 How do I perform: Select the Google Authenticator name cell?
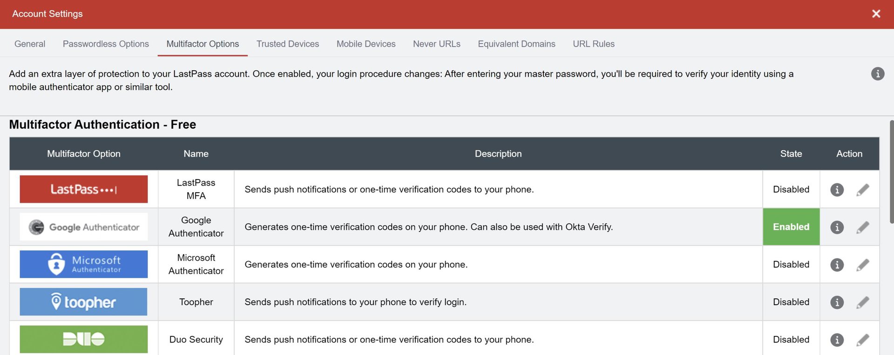(196, 227)
